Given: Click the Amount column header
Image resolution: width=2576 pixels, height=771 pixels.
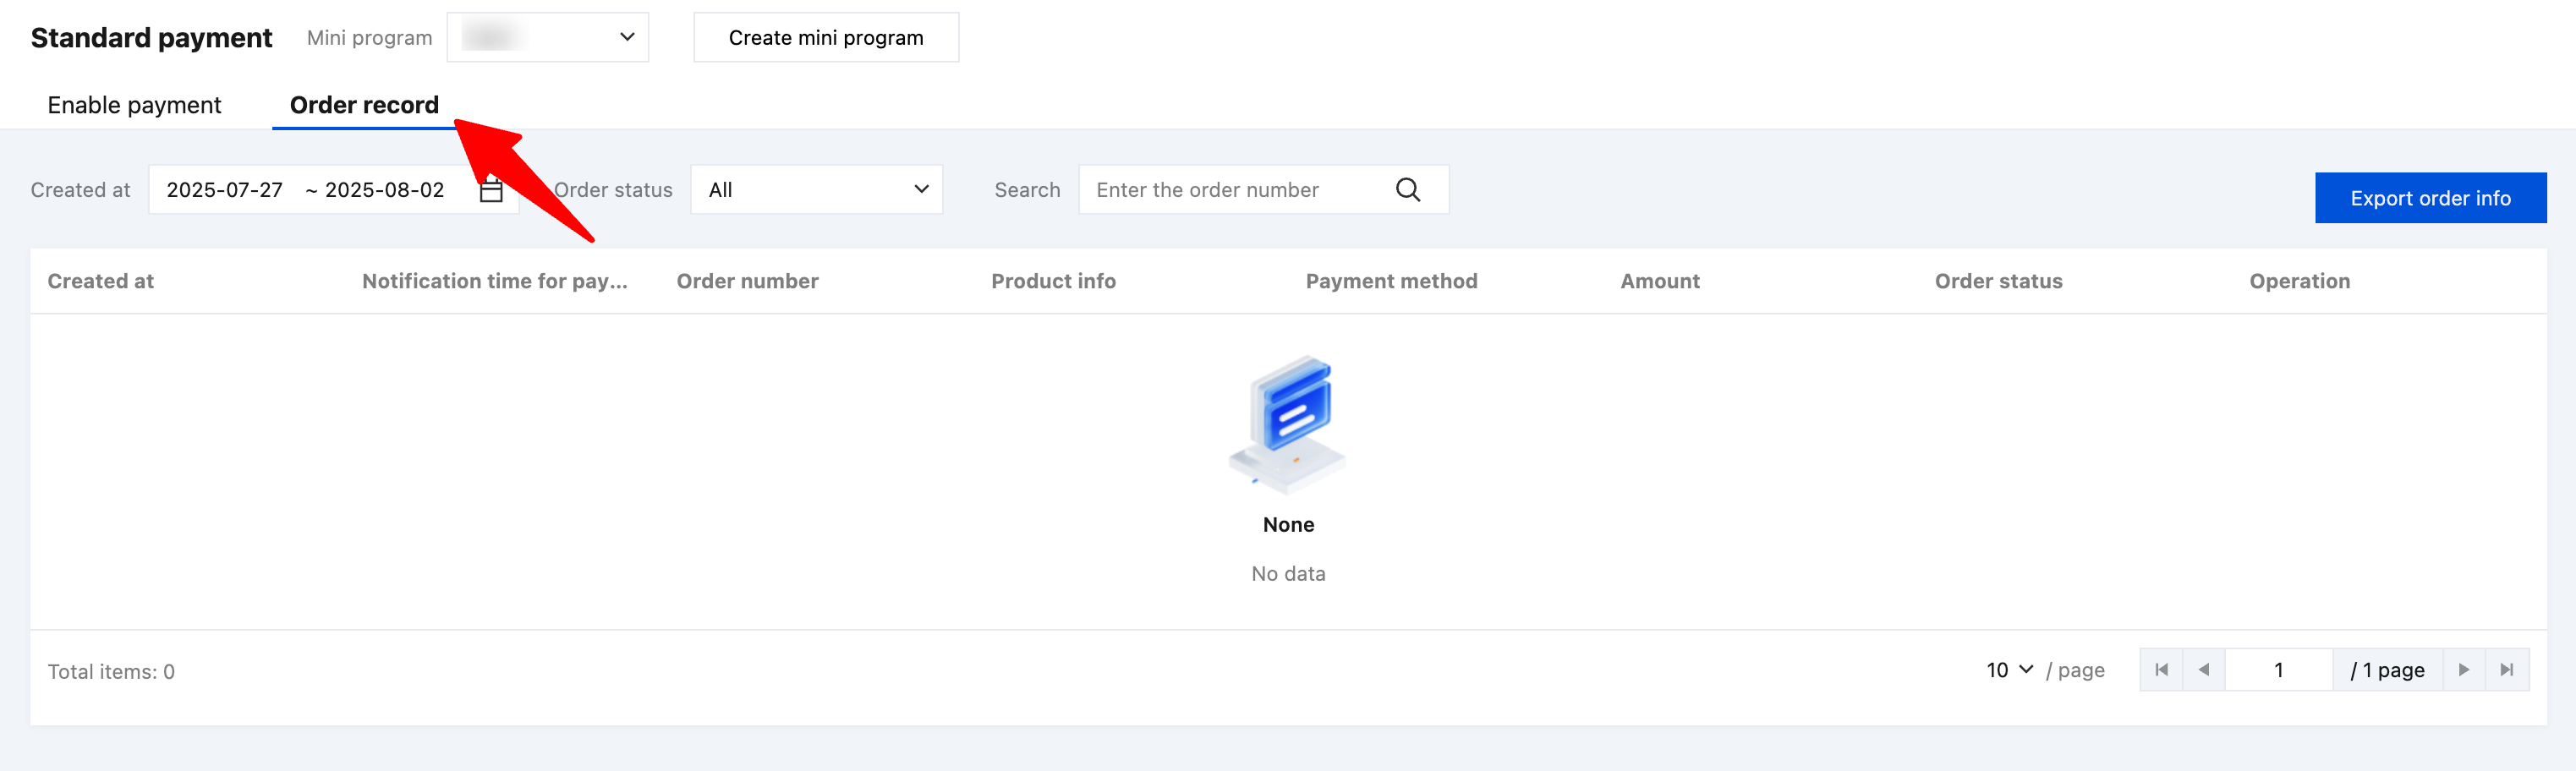Looking at the screenshot, I should point(1660,281).
